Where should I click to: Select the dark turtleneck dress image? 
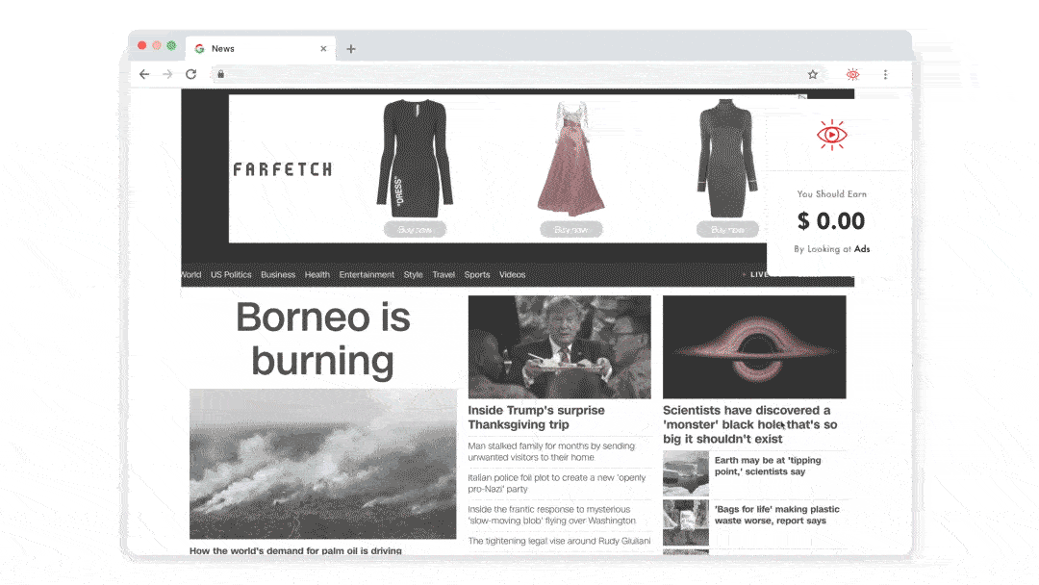[727, 159]
